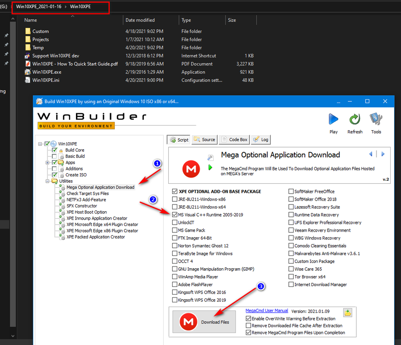
Task: Click the Download Files button
Action: pos(204,322)
